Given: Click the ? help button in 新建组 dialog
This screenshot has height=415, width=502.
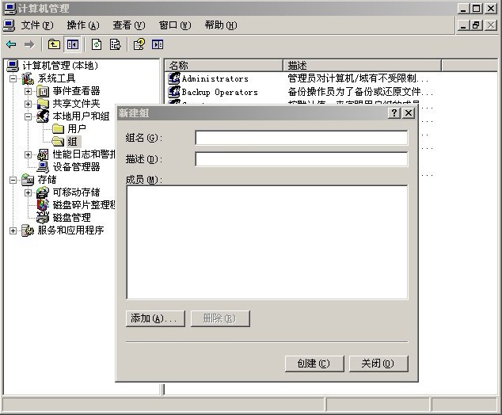Looking at the screenshot, I should pos(394,113).
